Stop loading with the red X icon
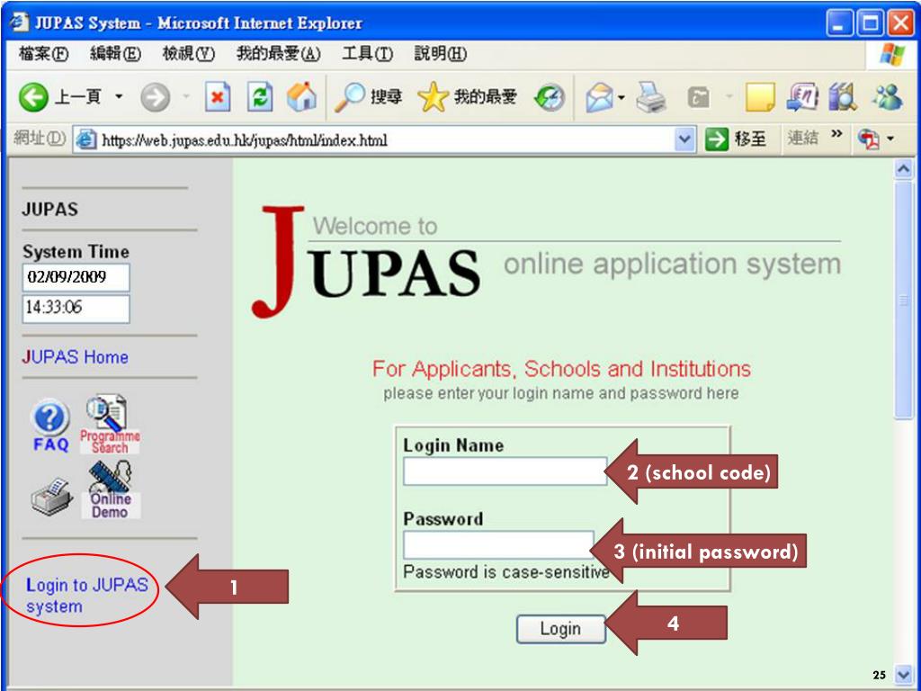Screen dimensions: 921x691 (218, 97)
